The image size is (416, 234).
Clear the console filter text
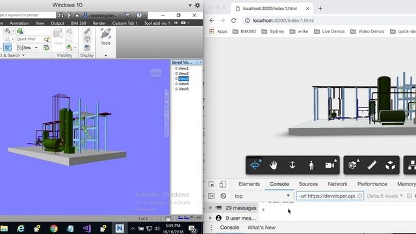(x=359, y=196)
